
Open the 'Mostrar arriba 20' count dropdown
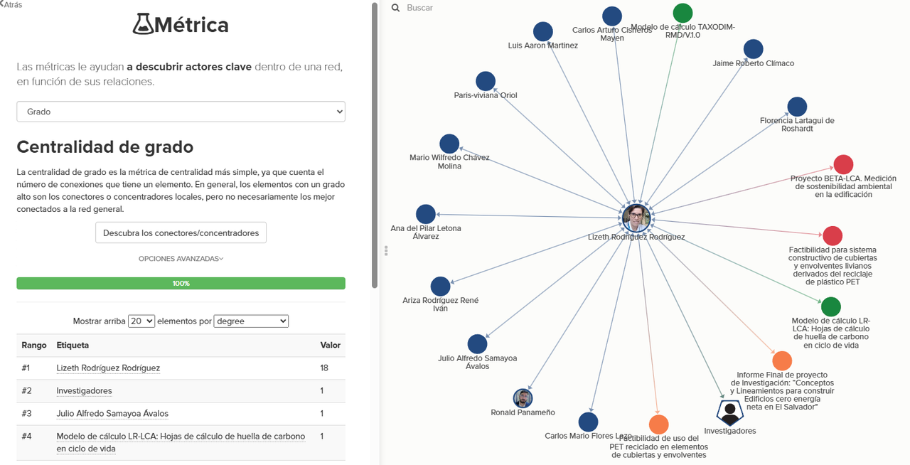pos(141,321)
